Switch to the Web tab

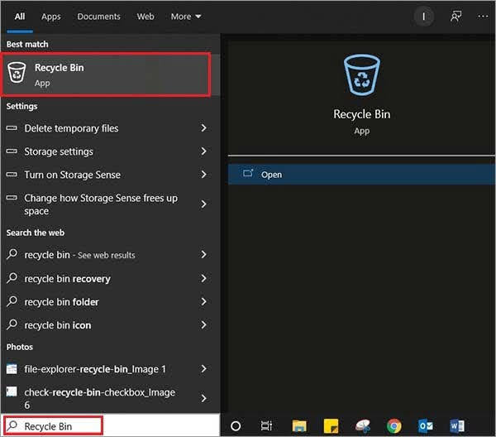pyautogui.click(x=145, y=17)
